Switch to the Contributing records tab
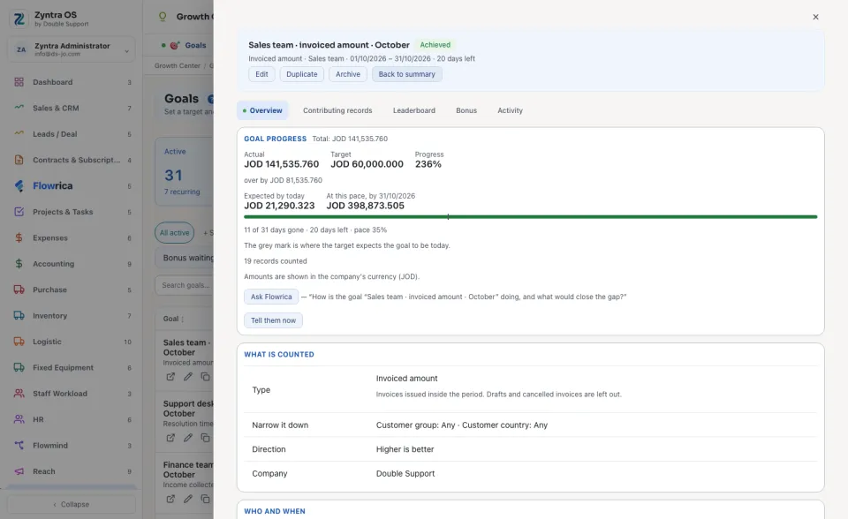 click(337, 110)
